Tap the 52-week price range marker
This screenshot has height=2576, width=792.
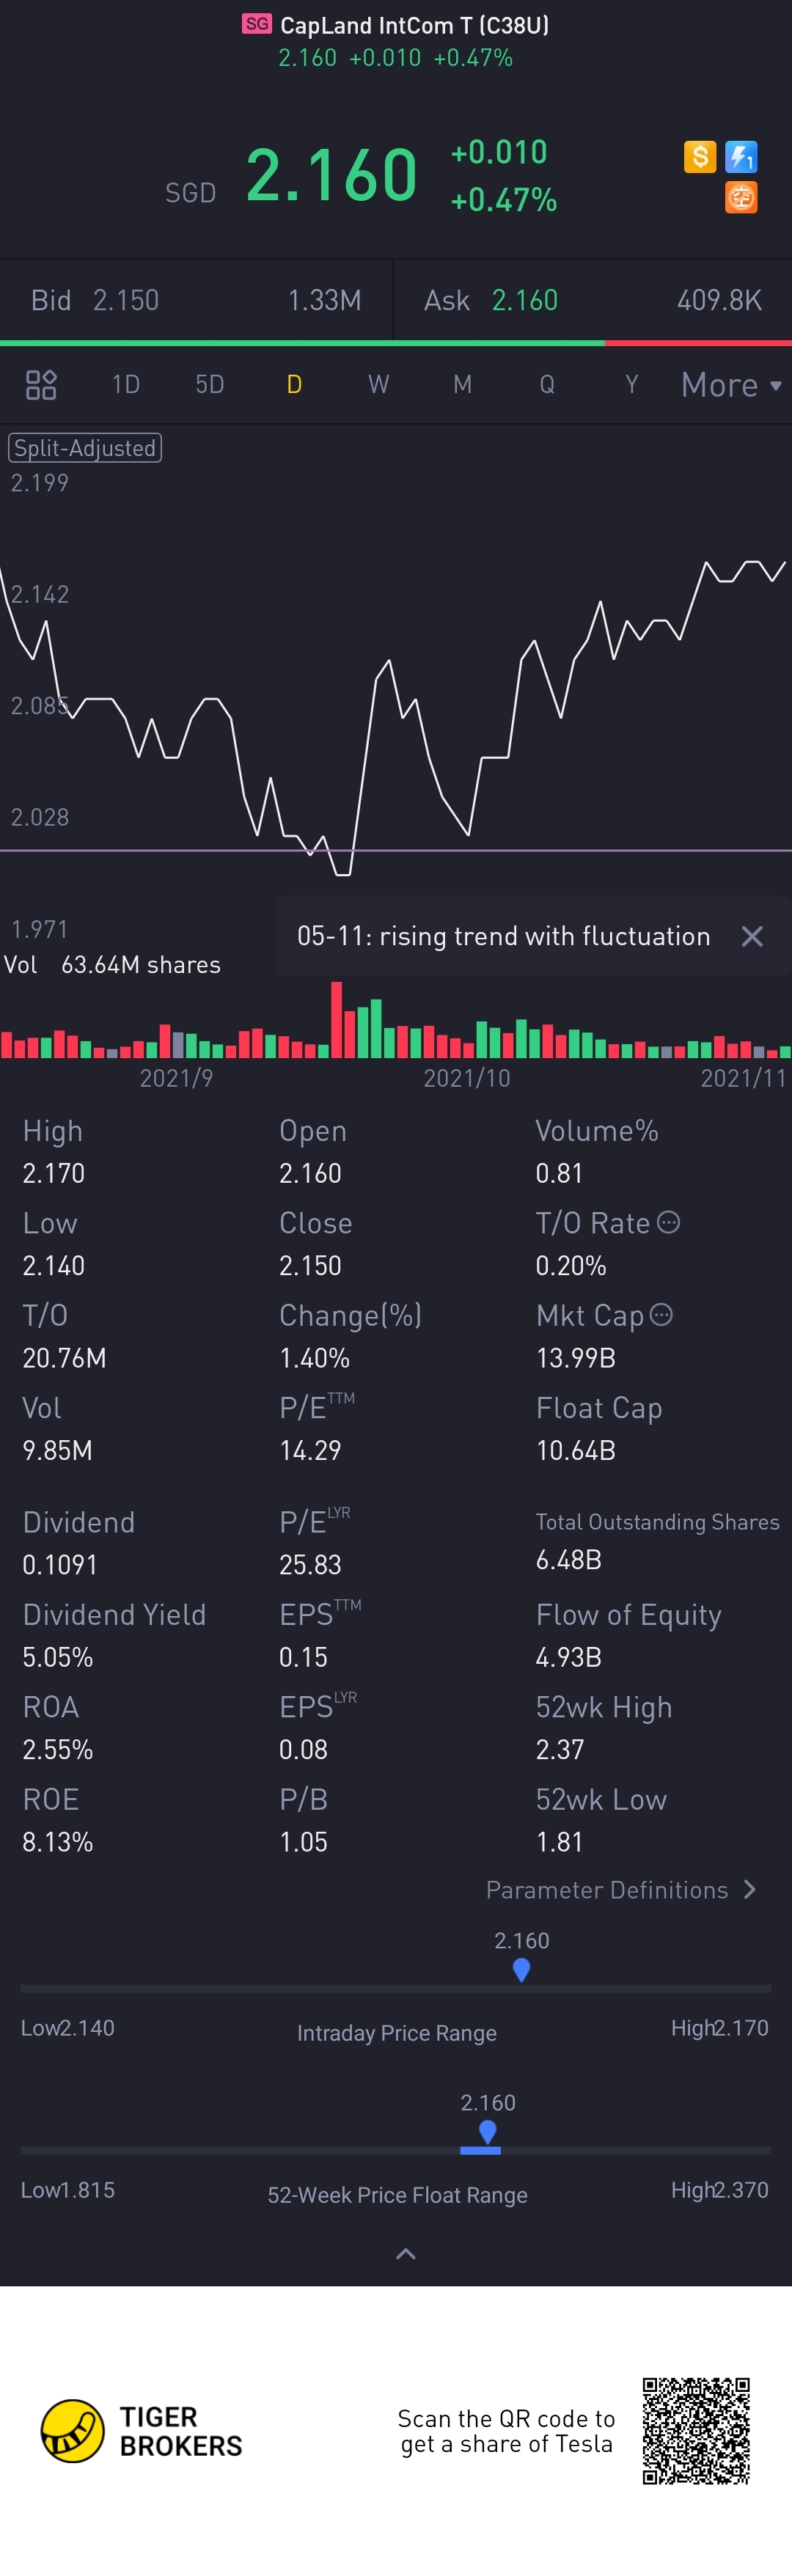click(x=488, y=2133)
